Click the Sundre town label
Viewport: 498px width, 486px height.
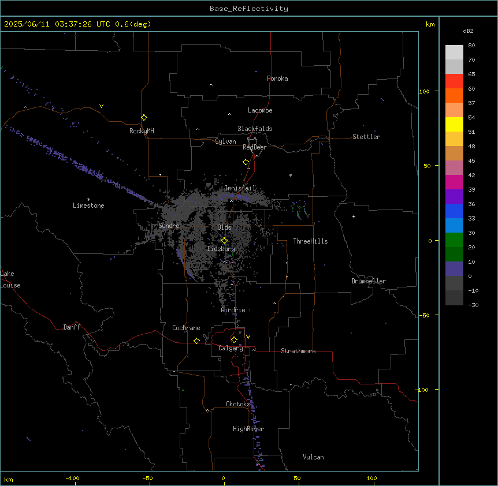(169, 226)
